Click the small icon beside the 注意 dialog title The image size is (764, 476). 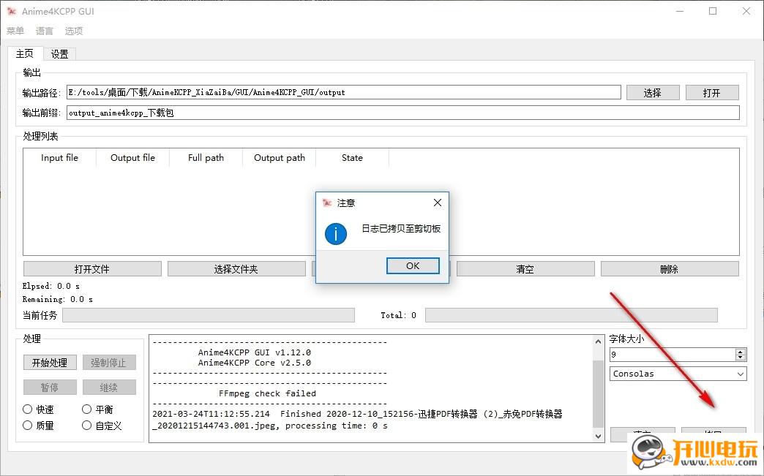(327, 203)
